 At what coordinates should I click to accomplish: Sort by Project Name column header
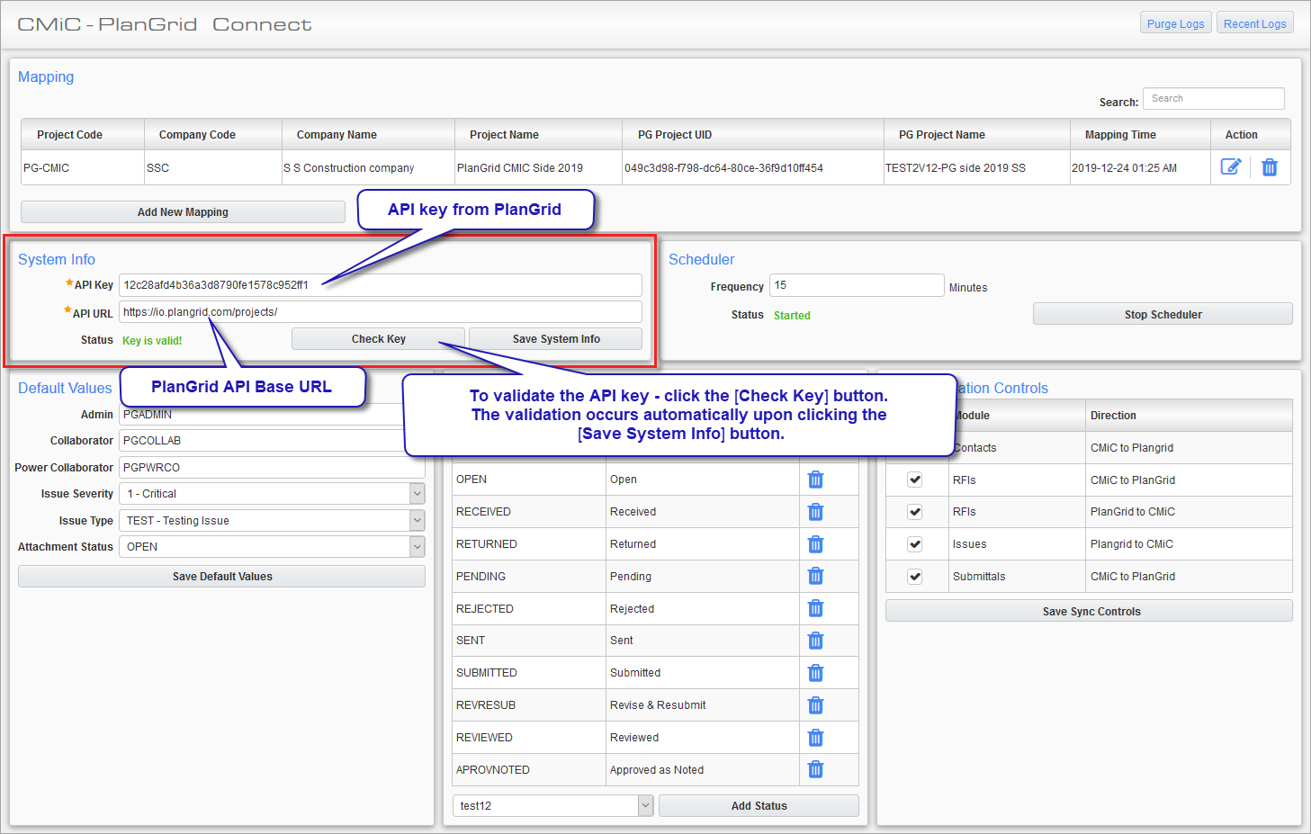[539, 134]
